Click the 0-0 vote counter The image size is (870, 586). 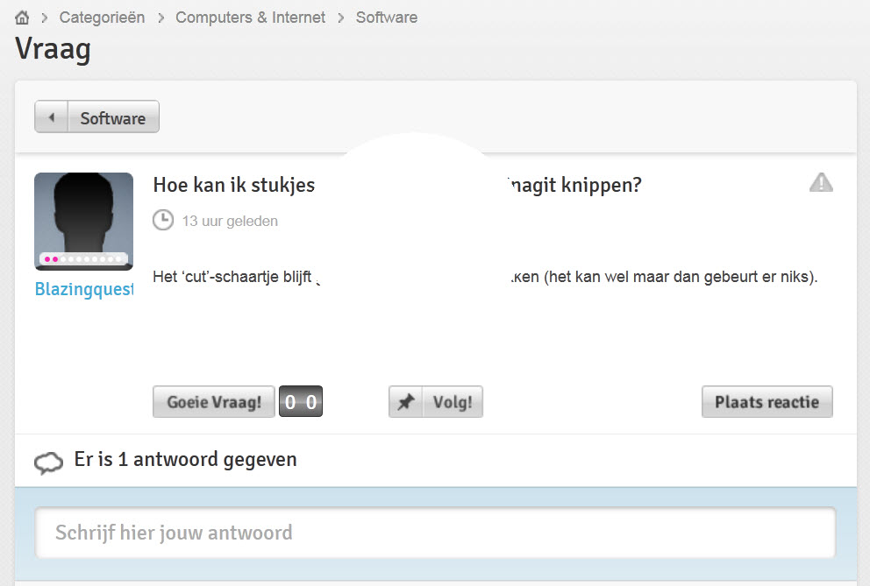pyautogui.click(x=300, y=401)
